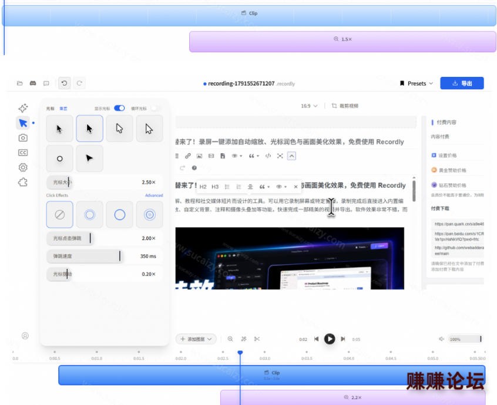Screen dimensions: 497x405
Task: Open the camera panel in sidebar
Action: (23, 138)
